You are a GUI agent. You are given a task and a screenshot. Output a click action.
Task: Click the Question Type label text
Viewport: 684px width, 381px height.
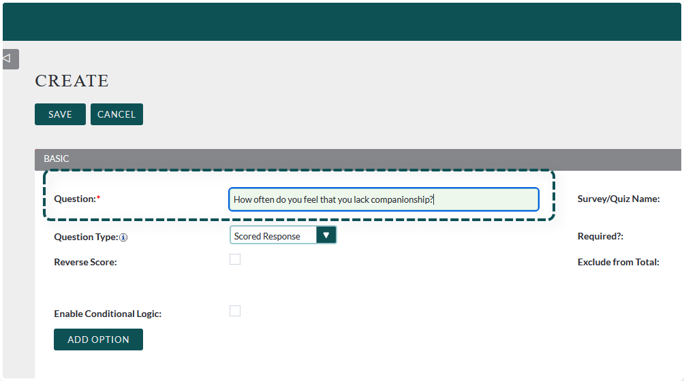[86, 237]
